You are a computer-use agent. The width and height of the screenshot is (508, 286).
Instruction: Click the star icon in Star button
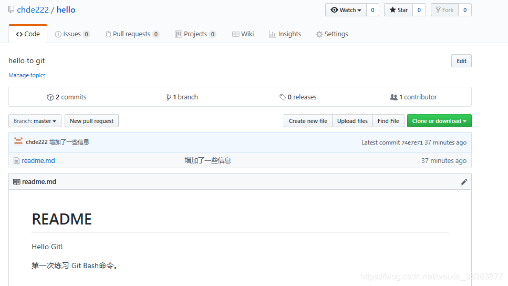392,10
